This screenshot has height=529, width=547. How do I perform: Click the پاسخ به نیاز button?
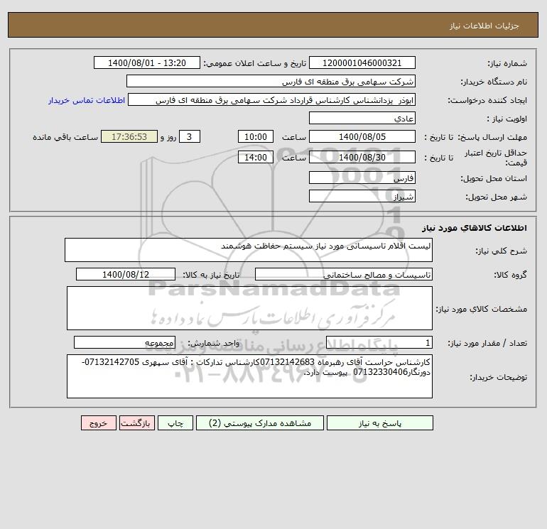380,423
